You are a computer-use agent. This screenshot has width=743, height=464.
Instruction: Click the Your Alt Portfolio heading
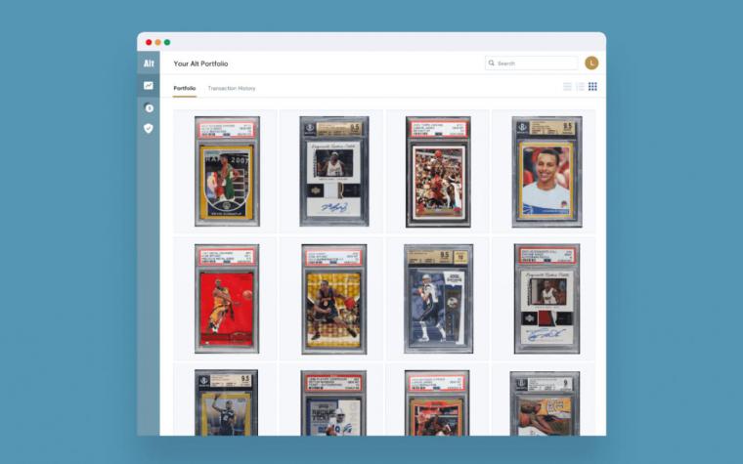pos(200,63)
